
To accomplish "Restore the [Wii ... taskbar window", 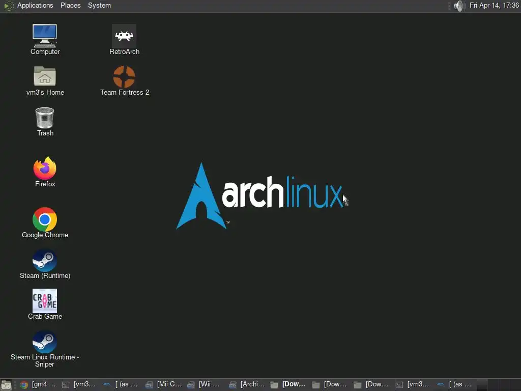I will pos(206,385).
